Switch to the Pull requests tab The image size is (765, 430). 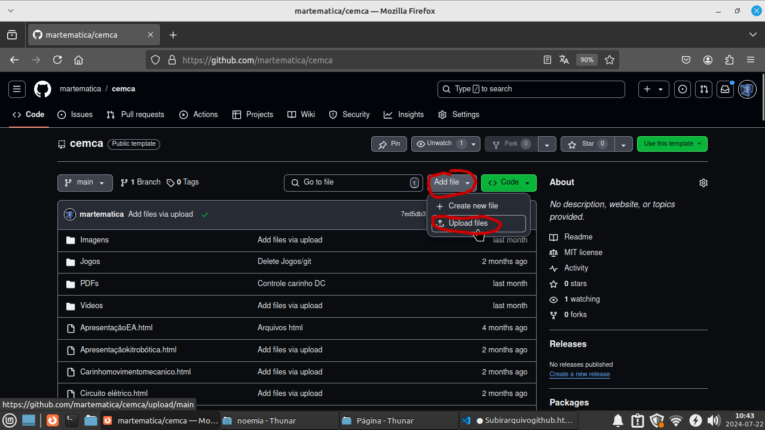click(x=135, y=115)
